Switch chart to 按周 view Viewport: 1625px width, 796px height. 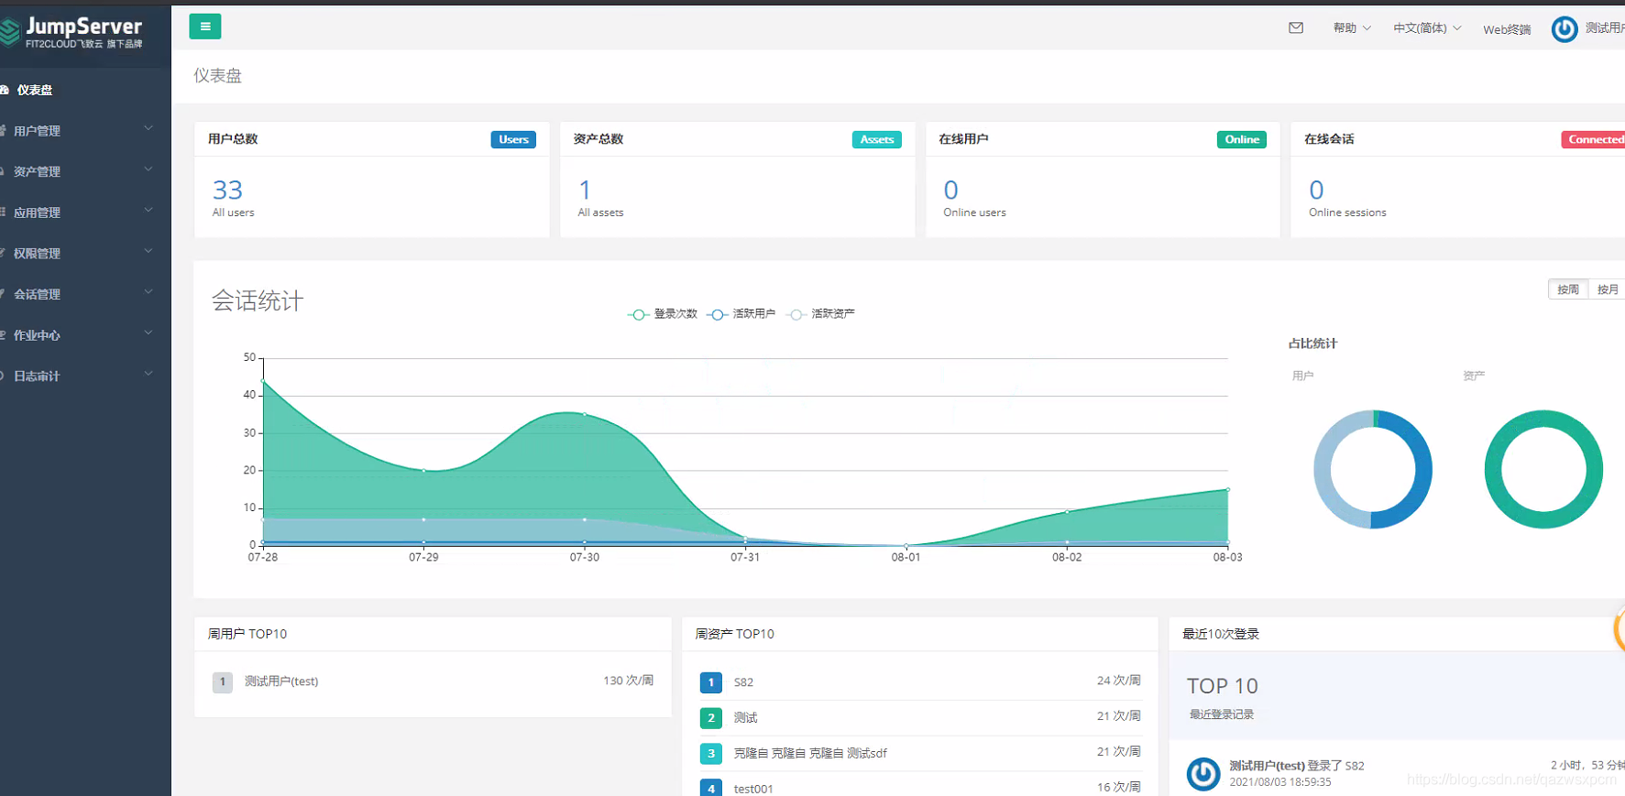click(x=1568, y=289)
